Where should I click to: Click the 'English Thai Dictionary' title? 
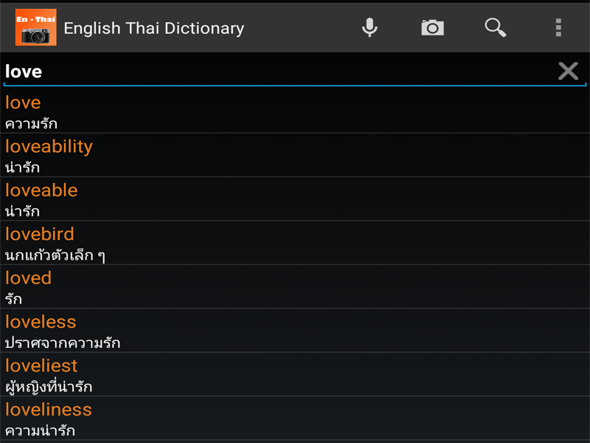tap(153, 29)
